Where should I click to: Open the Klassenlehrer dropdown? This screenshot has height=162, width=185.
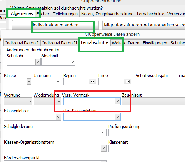tap(58, 117)
